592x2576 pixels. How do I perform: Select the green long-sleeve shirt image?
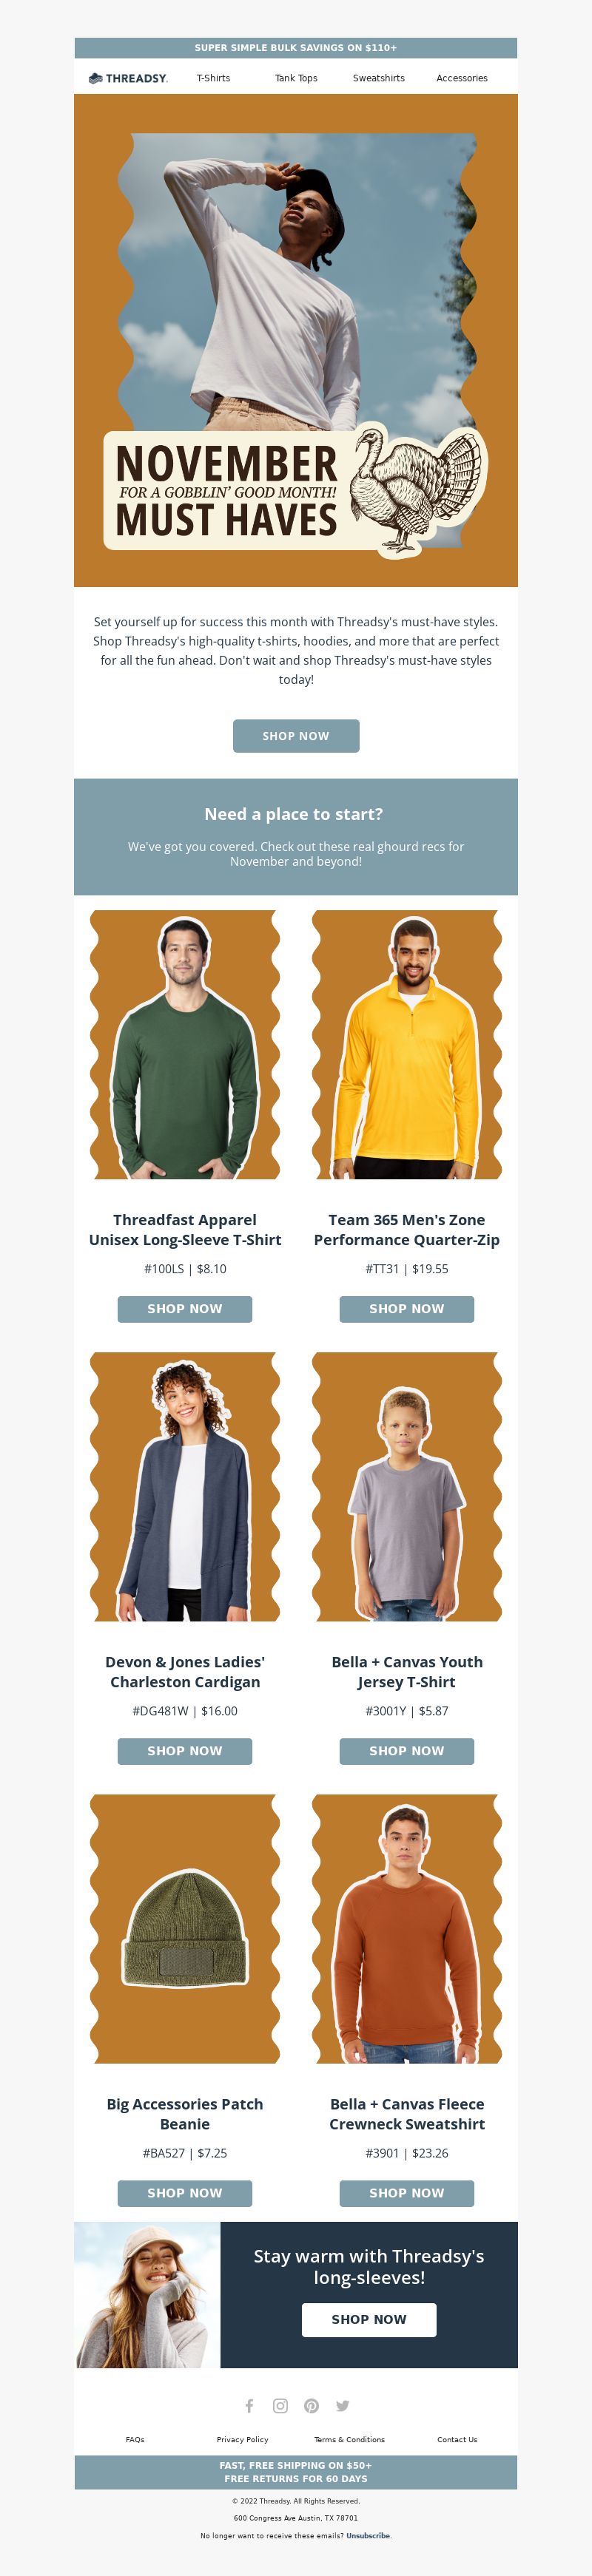point(185,1044)
